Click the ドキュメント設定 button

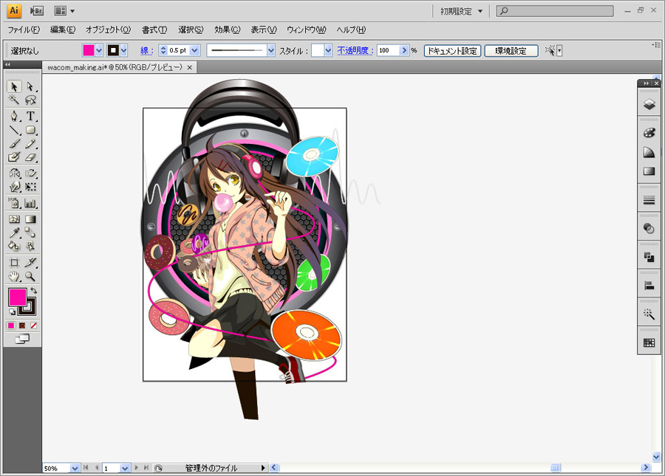(452, 51)
